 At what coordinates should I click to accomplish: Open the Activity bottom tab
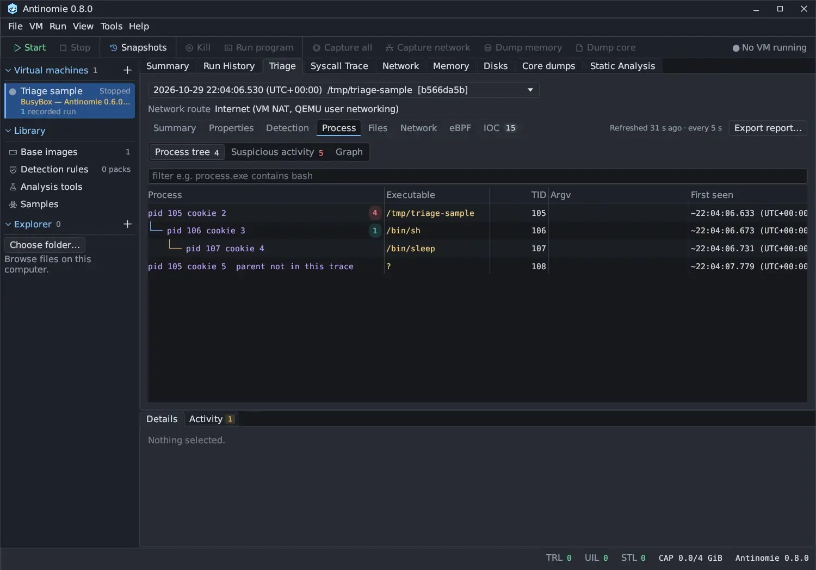point(212,419)
